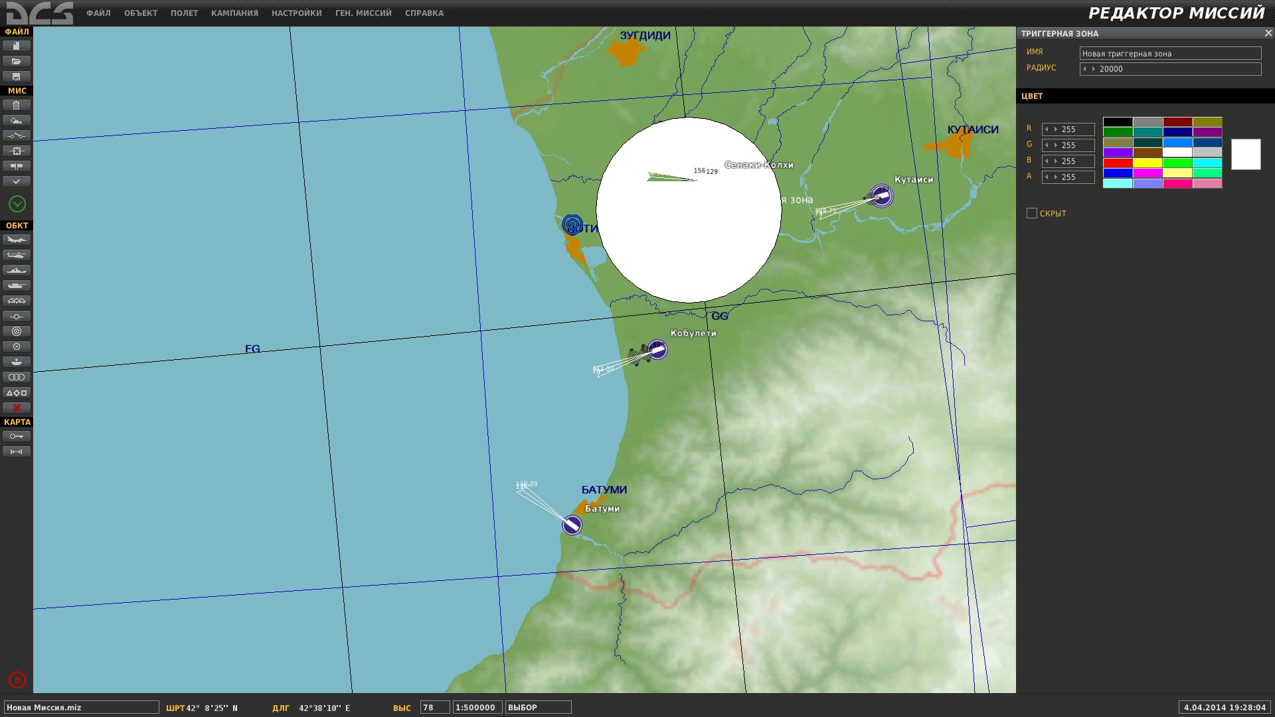Image resolution: width=1275 pixels, height=717 pixels.
Task: Click the green circular fly-mission icon
Action: coord(17,204)
